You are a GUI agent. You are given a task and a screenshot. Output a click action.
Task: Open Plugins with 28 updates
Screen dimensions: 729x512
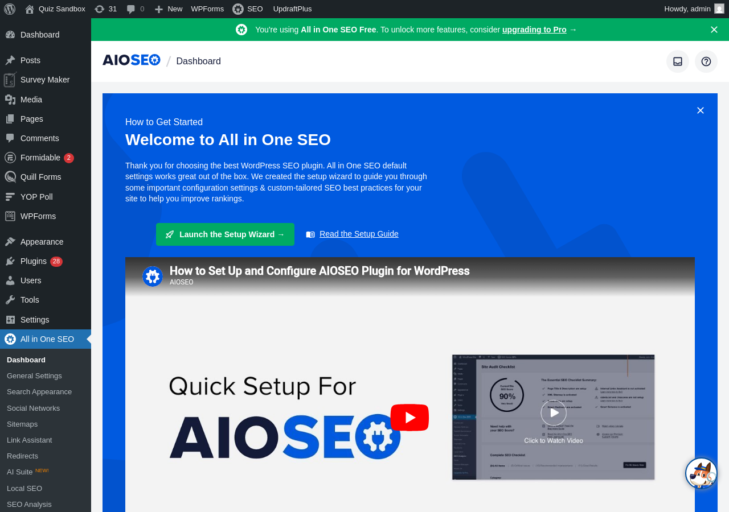(46, 261)
